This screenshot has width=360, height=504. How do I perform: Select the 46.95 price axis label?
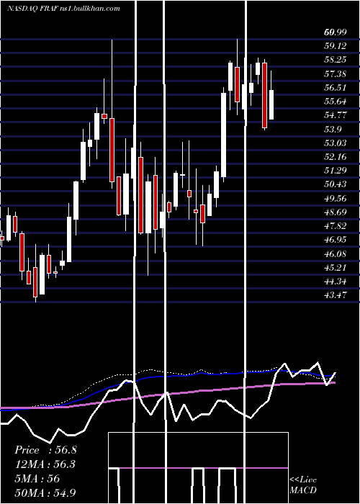tap(336, 240)
